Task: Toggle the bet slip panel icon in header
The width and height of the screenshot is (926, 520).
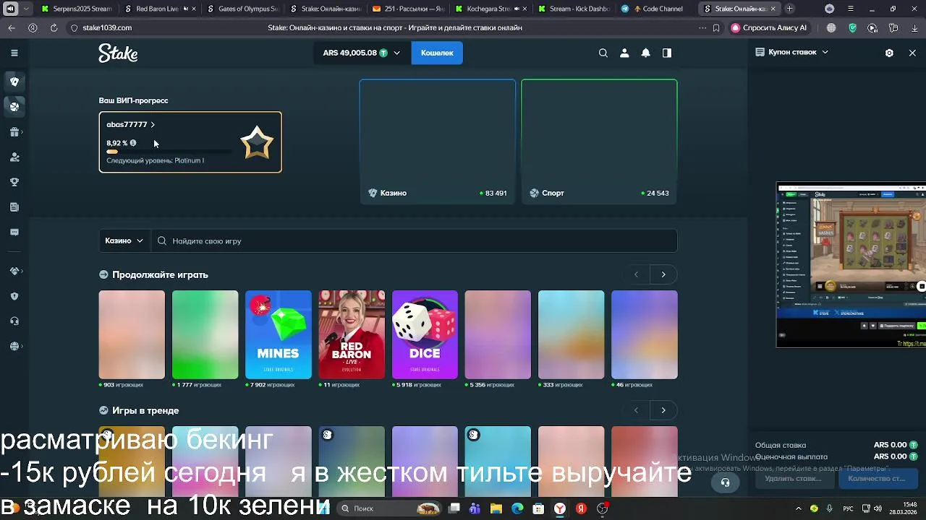Action: 667,53
